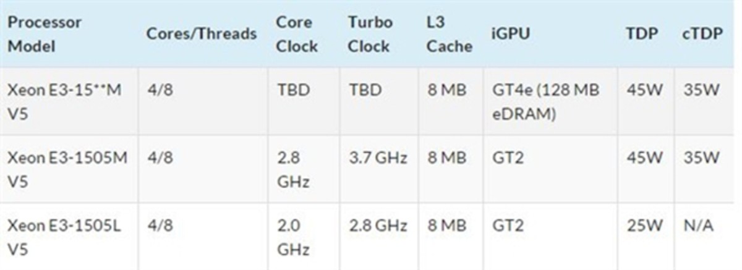
Task: Click the Xeon E3-15**M V5 cell
Action: tap(65, 102)
